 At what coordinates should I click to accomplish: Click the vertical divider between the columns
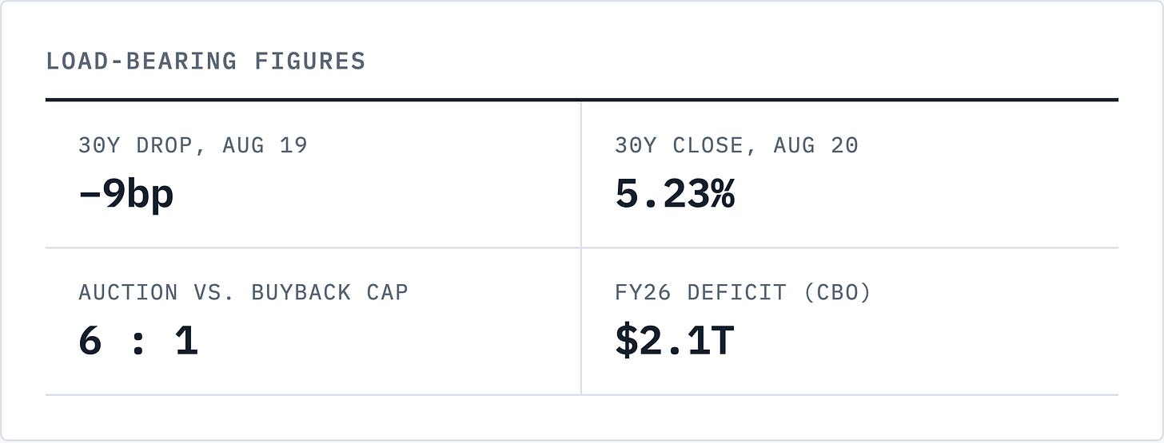(581, 247)
